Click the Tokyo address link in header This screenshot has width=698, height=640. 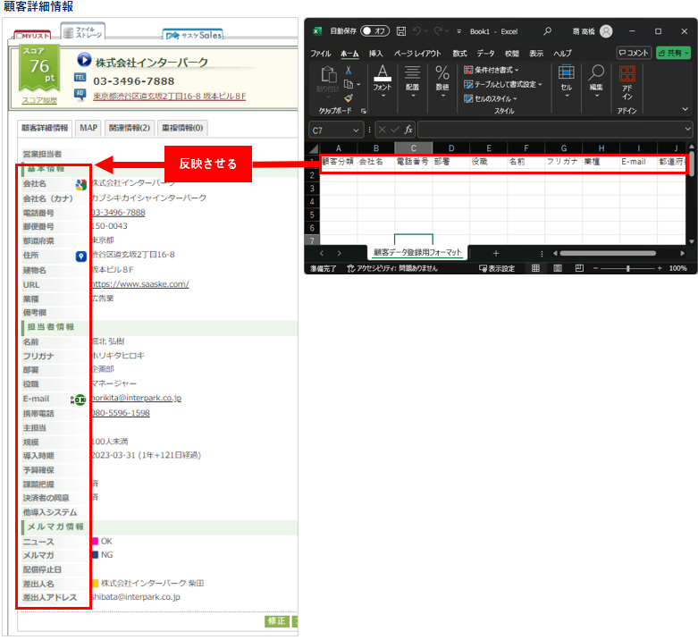pyautogui.click(x=169, y=97)
